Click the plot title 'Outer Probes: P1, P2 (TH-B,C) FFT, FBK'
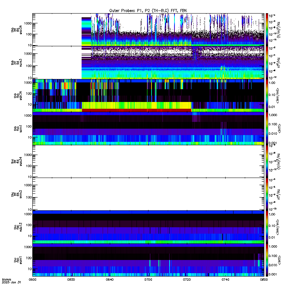282x301 pixels. pyautogui.click(x=148, y=11)
